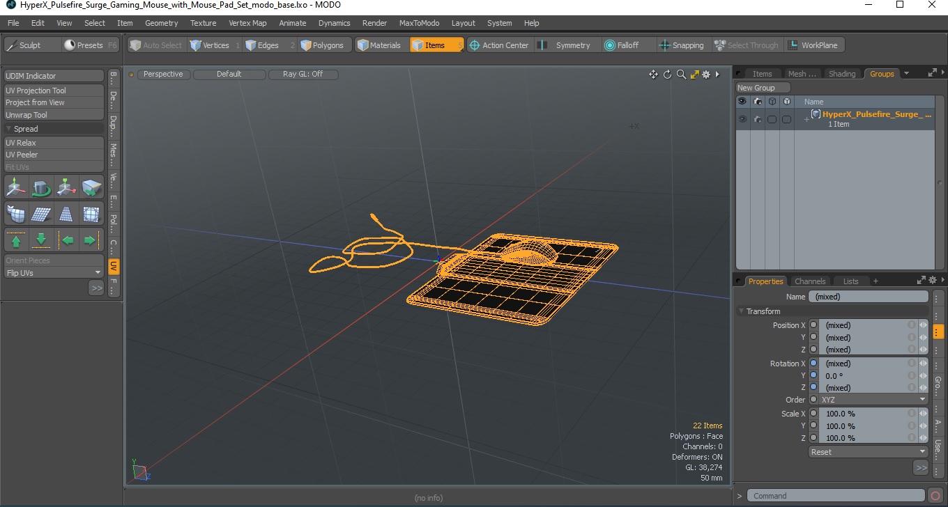Collapse the Transform section

click(742, 311)
